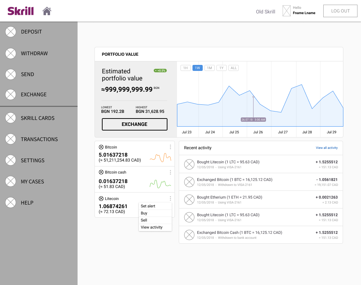The image size is (361, 285).
Task: Click Bitcoin cash's green sparkline chart
Action: tap(160, 184)
